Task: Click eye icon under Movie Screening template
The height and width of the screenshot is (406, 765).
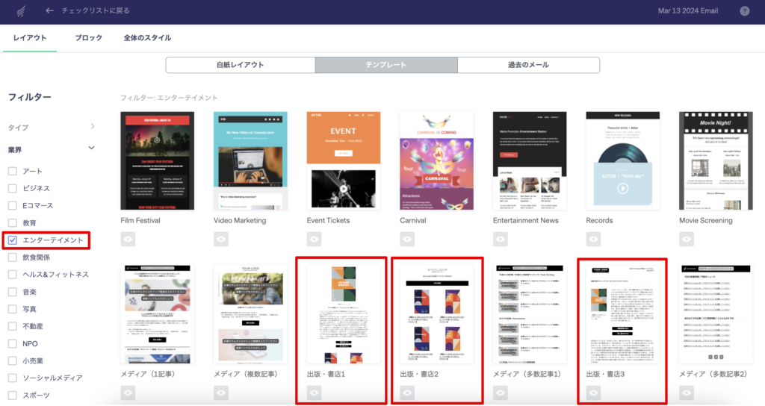Action: click(x=687, y=239)
